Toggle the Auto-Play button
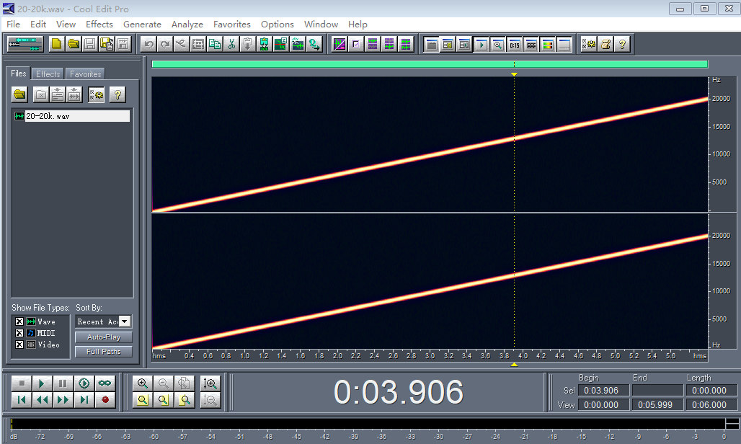 [104, 337]
